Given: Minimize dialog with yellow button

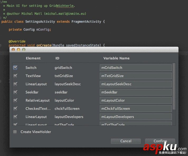Looking at the screenshot, I should click(x=18, y=50).
